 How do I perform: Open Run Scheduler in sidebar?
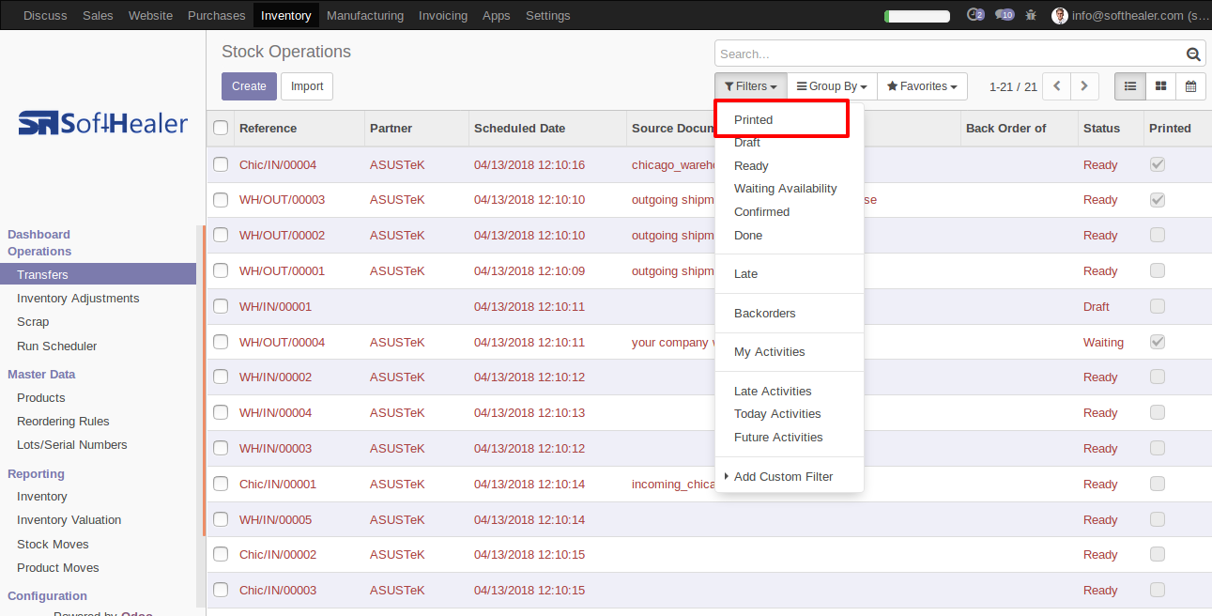(56, 346)
